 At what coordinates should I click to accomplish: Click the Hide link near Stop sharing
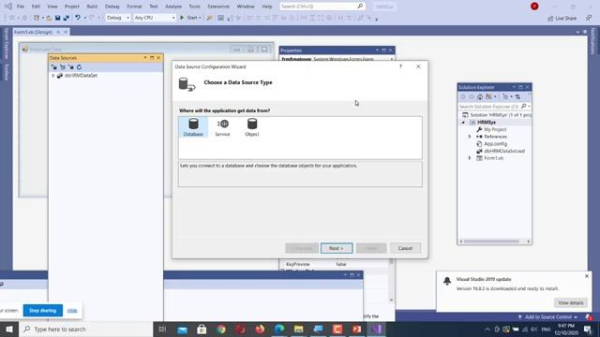pos(72,311)
